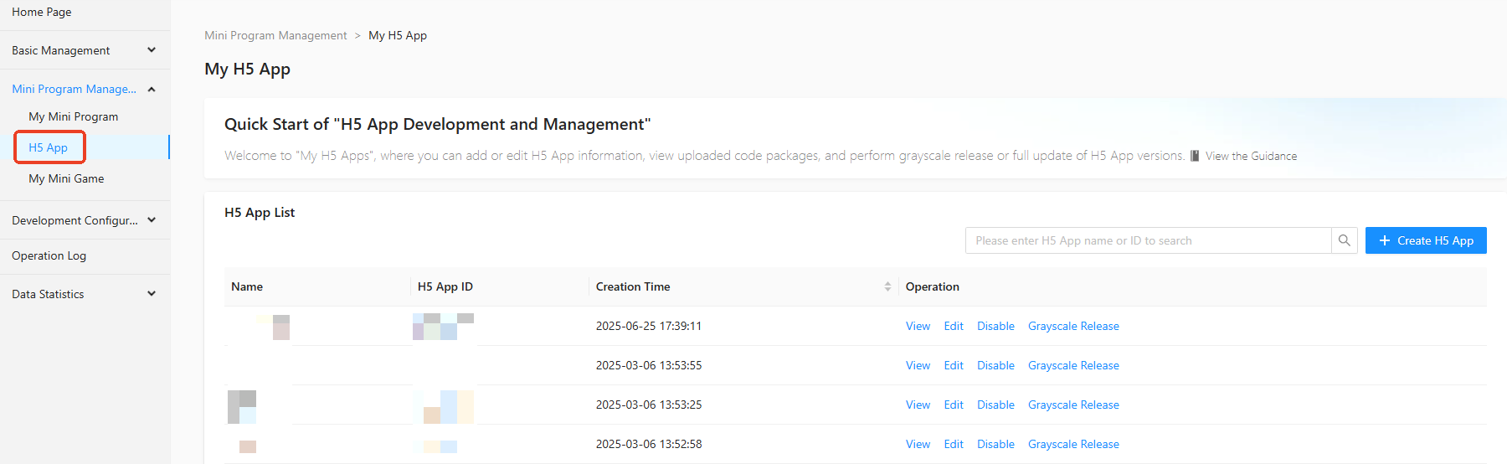Select My Mini Program in sidebar
This screenshot has width=1507, height=464.
74,116
